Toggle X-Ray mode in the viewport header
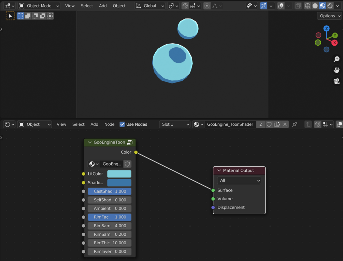 (299, 6)
